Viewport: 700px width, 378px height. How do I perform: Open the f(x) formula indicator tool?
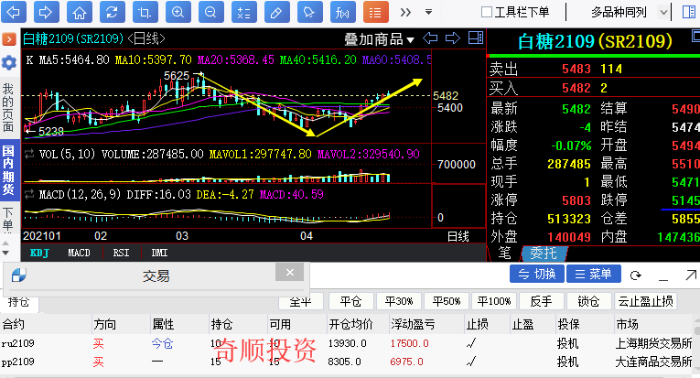342,12
